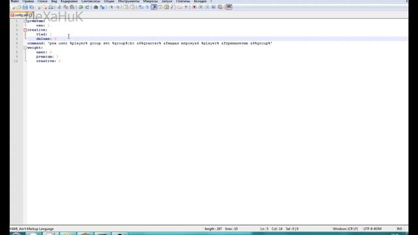Click the Cut scissors icon

(x=59, y=7)
